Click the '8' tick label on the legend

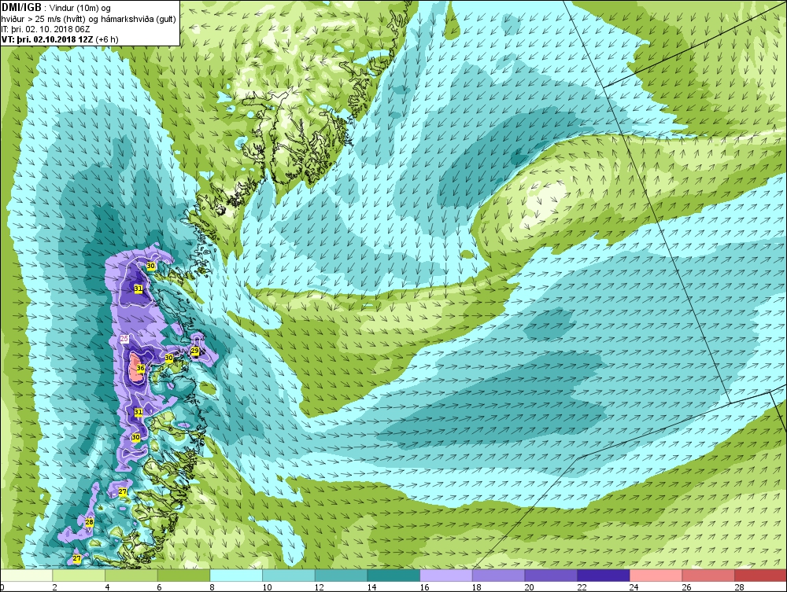click(x=212, y=587)
